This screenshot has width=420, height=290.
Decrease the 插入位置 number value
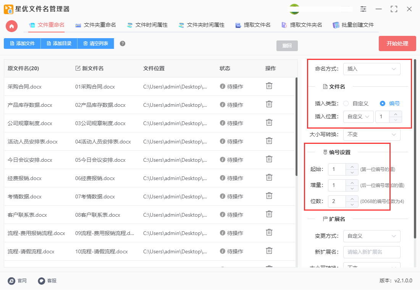pyautogui.click(x=396, y=120)
